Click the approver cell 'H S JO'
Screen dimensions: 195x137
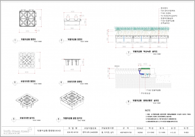[x=173, y=132]
